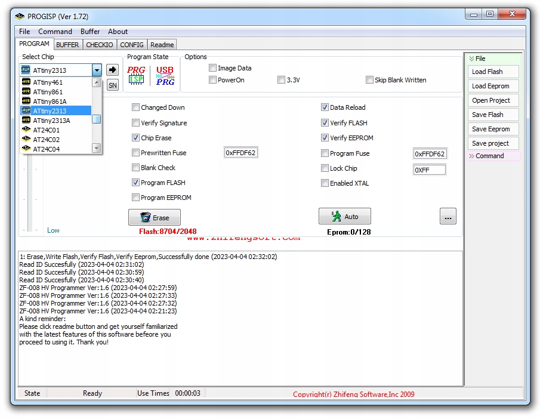Image resolution: width=540 pixels, height=419 pixels.
Task: Click chip list scroll up arrow
Action: [97, 82]
